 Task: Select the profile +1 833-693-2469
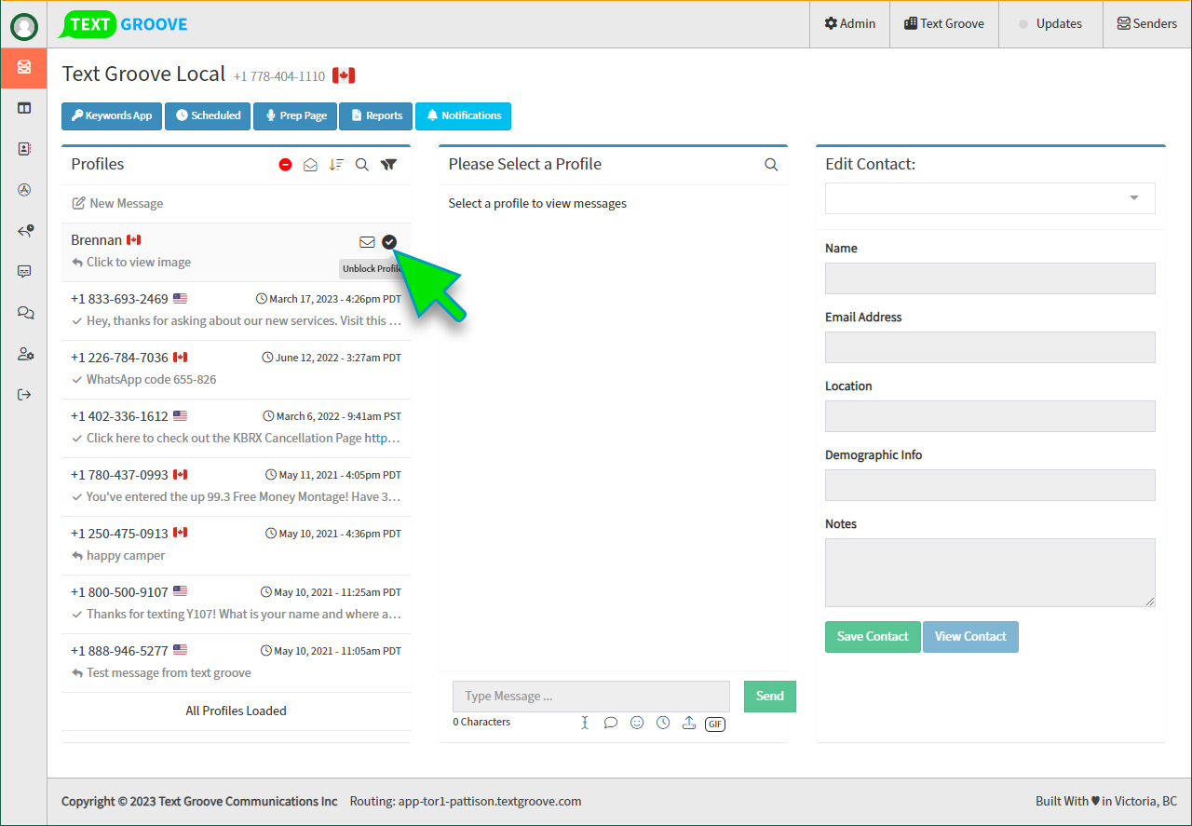tap(236, 311)
